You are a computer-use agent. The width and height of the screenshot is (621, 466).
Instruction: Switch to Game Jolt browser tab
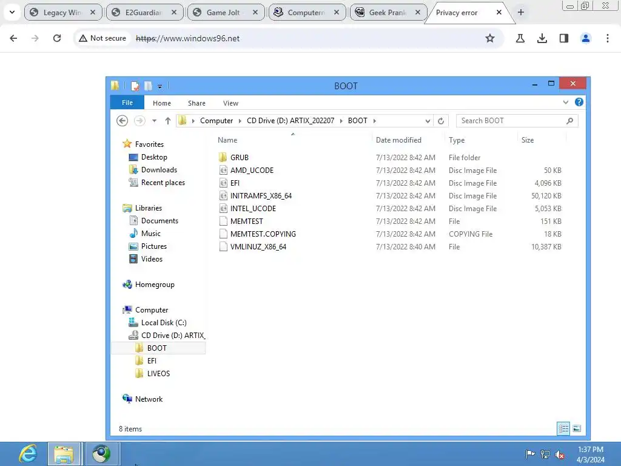pyautogui.click(x=226, y=12)
